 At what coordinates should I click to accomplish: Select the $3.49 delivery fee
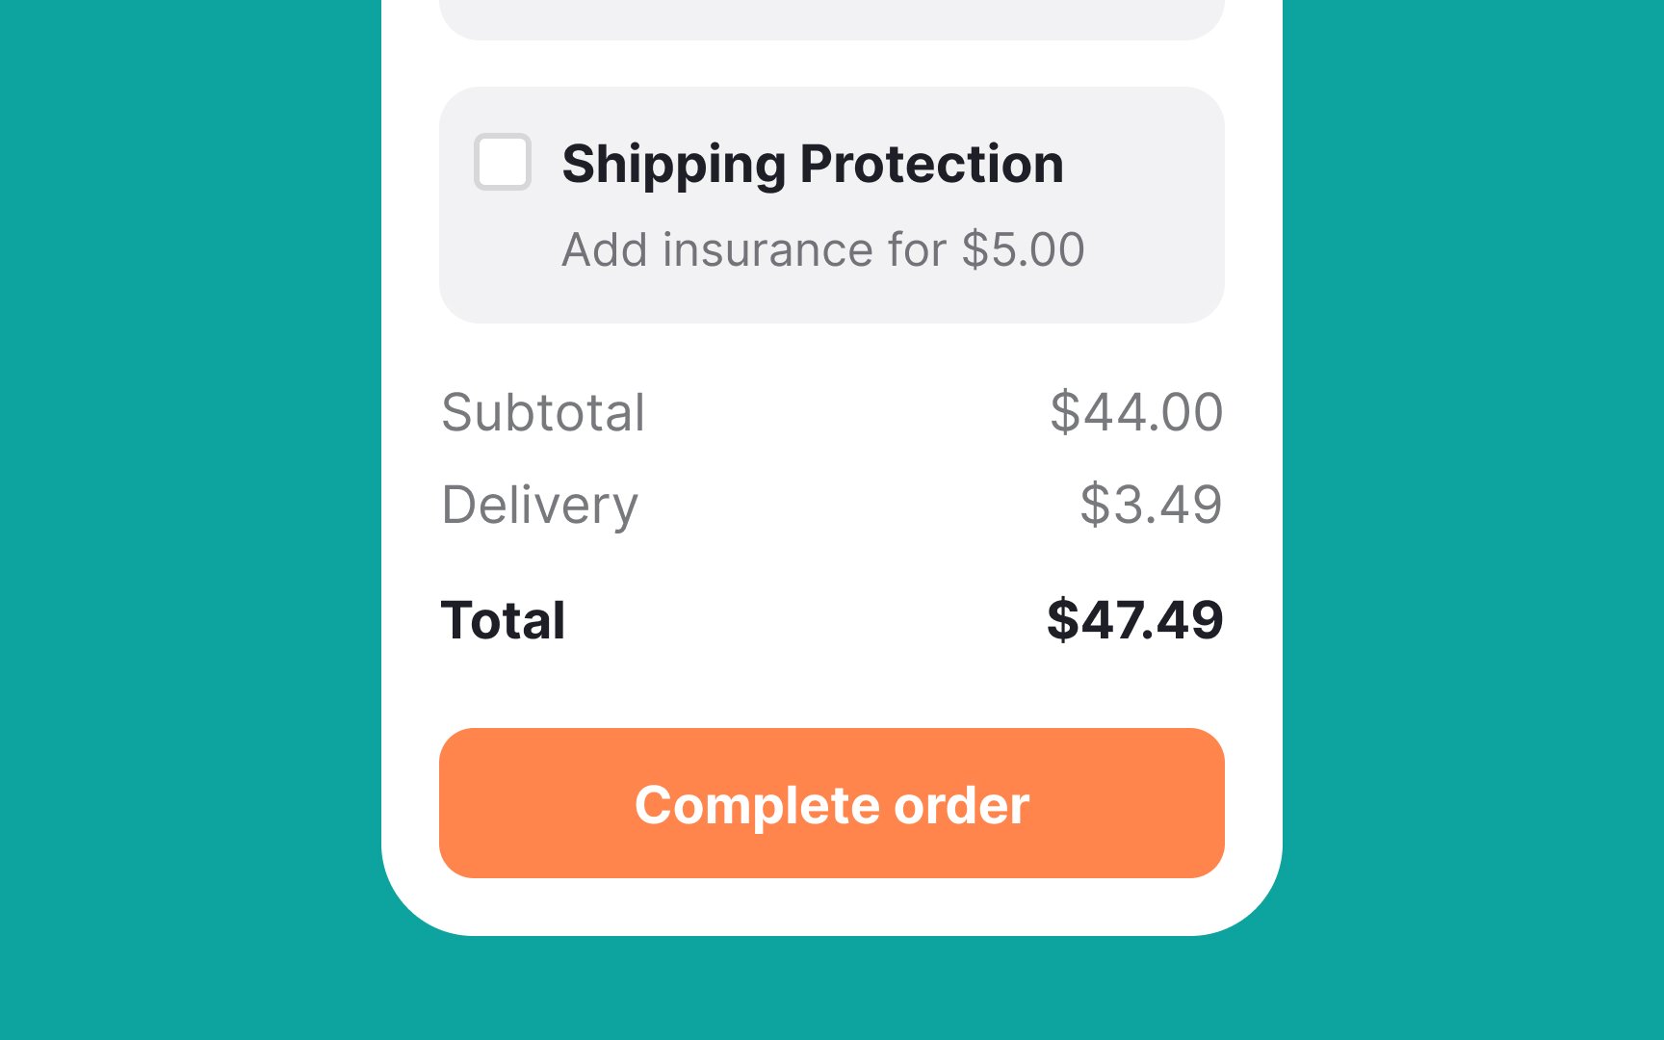pos(1151,505)
